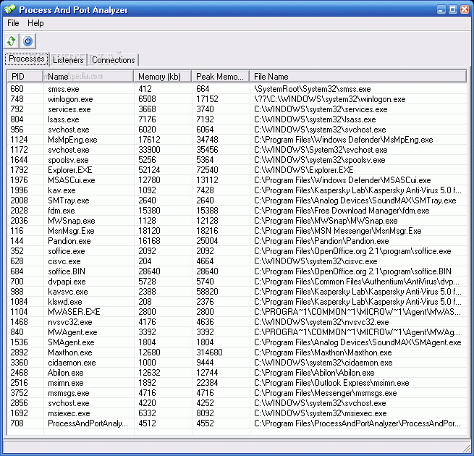Click the window resize grip corner
This screenshot has width=474, height=456.
tap(467, 449)
